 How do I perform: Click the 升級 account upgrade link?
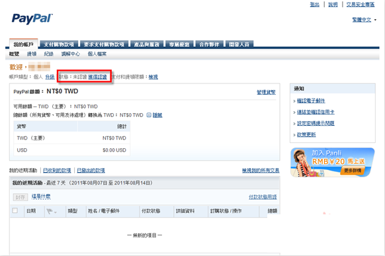(x=50, y=77)
